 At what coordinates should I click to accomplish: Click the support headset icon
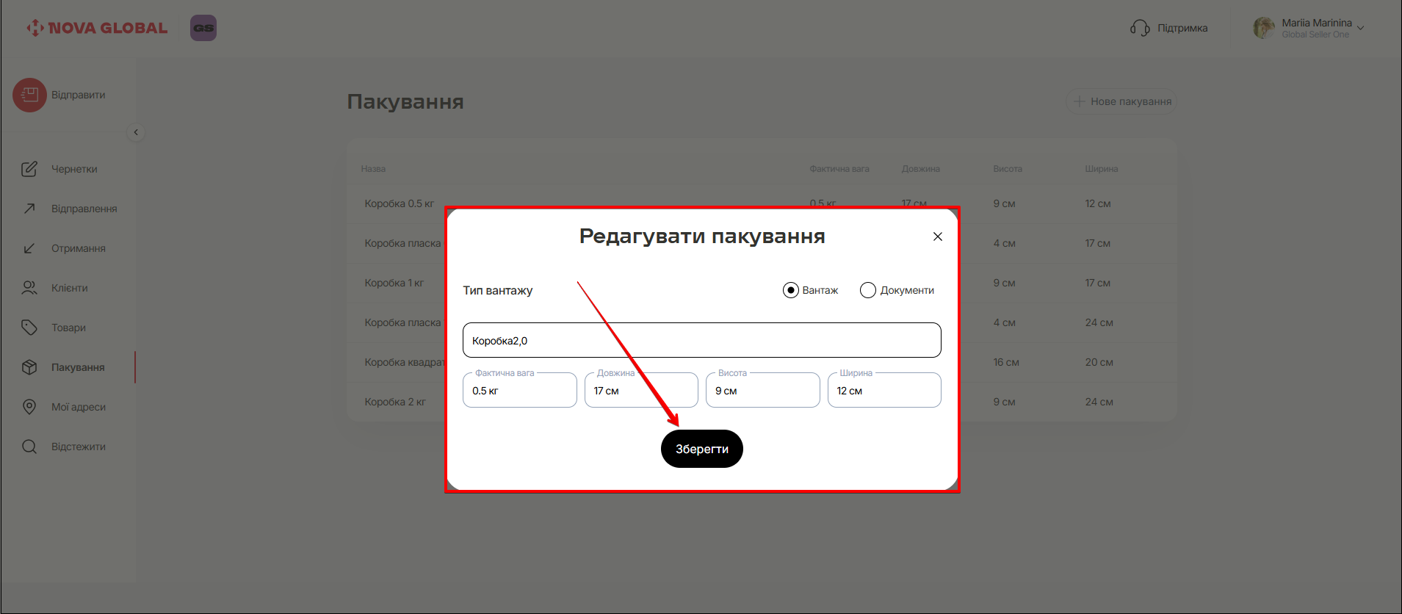tap(1140, 28)
